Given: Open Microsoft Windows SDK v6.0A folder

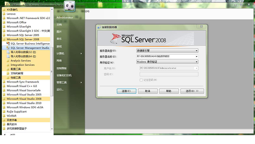Looking at the screenshot, I should 26,107.
